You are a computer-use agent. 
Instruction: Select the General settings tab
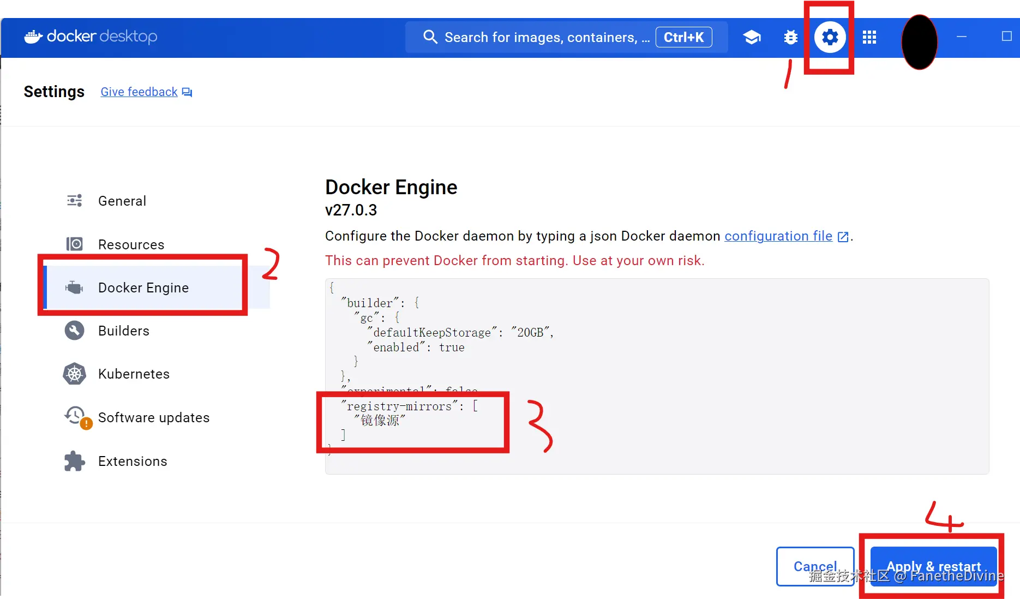122,201
